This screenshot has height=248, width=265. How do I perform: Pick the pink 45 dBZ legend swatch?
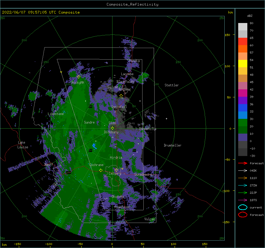coord(243,86)
